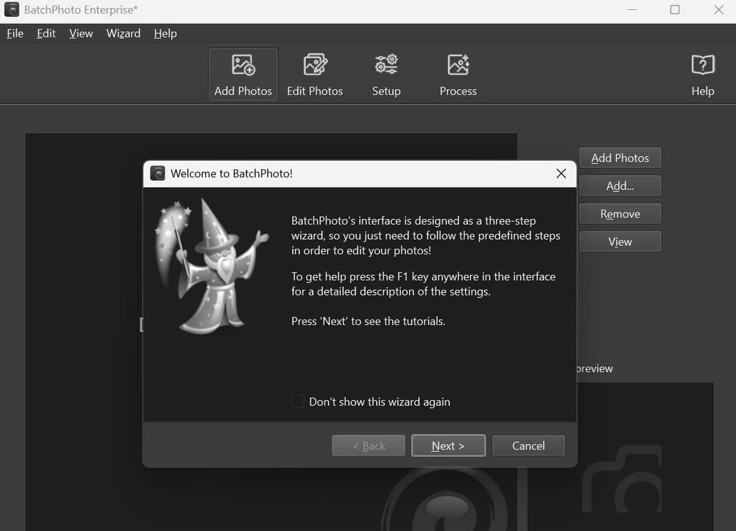Click the camera icon in dialog title
This screenshot has height=531, width=736.
click(158, 174)
